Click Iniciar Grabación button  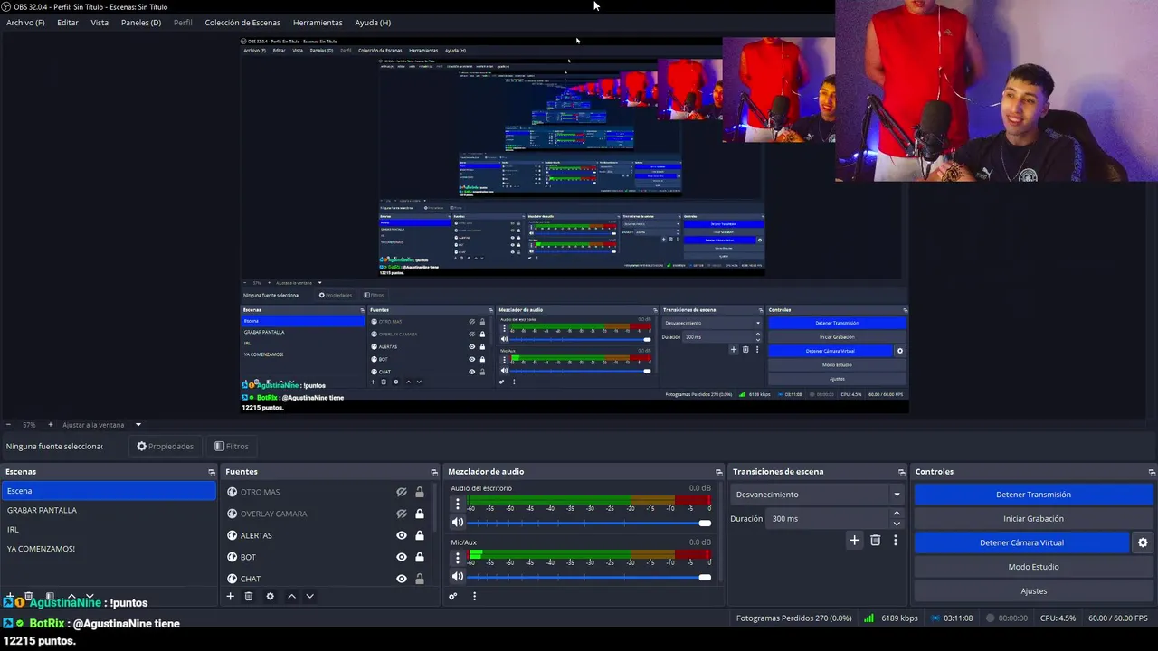pyautogui.click(x=1033, y=519)
